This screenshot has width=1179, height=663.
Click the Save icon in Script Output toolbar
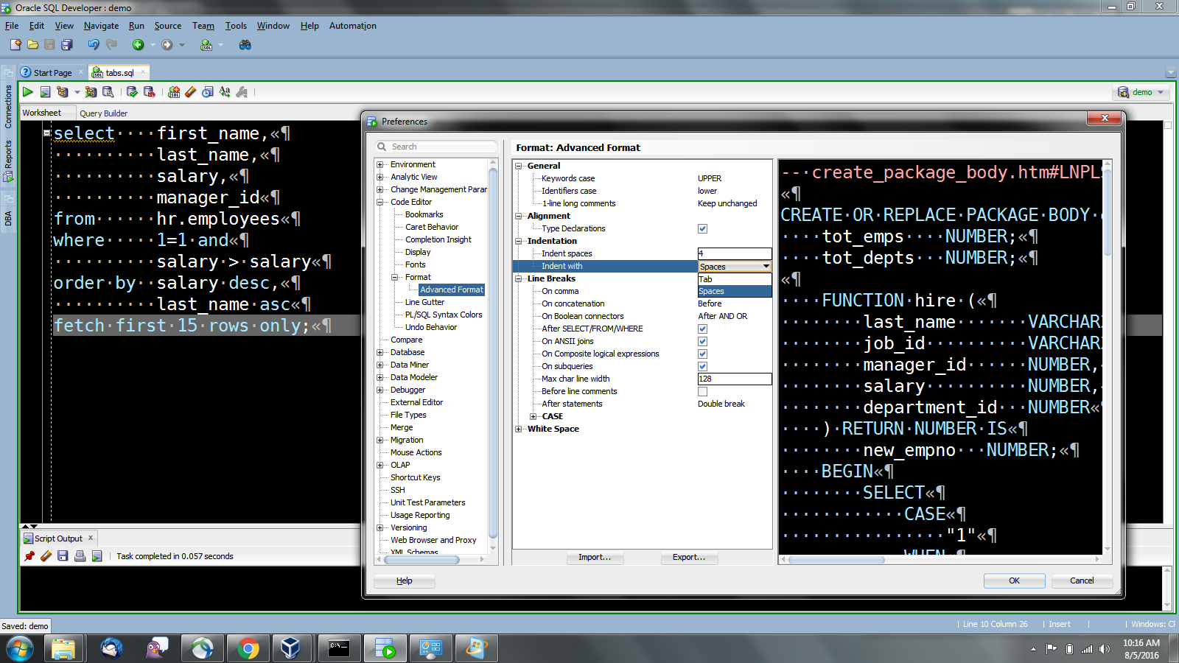click(63, 556)
